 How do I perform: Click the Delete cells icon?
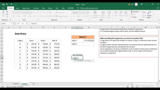click(121, 14)
